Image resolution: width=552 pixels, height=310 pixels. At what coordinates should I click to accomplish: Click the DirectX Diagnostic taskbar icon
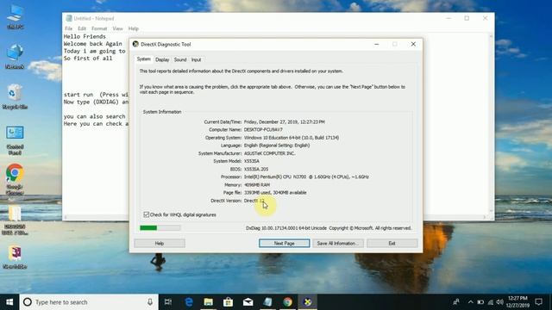[308, 302]
